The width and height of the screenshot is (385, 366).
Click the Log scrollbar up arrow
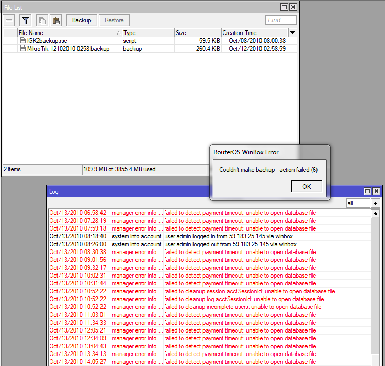click(376, 214)
